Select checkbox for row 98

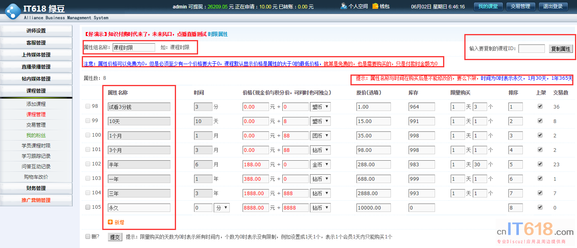(88, 106)
